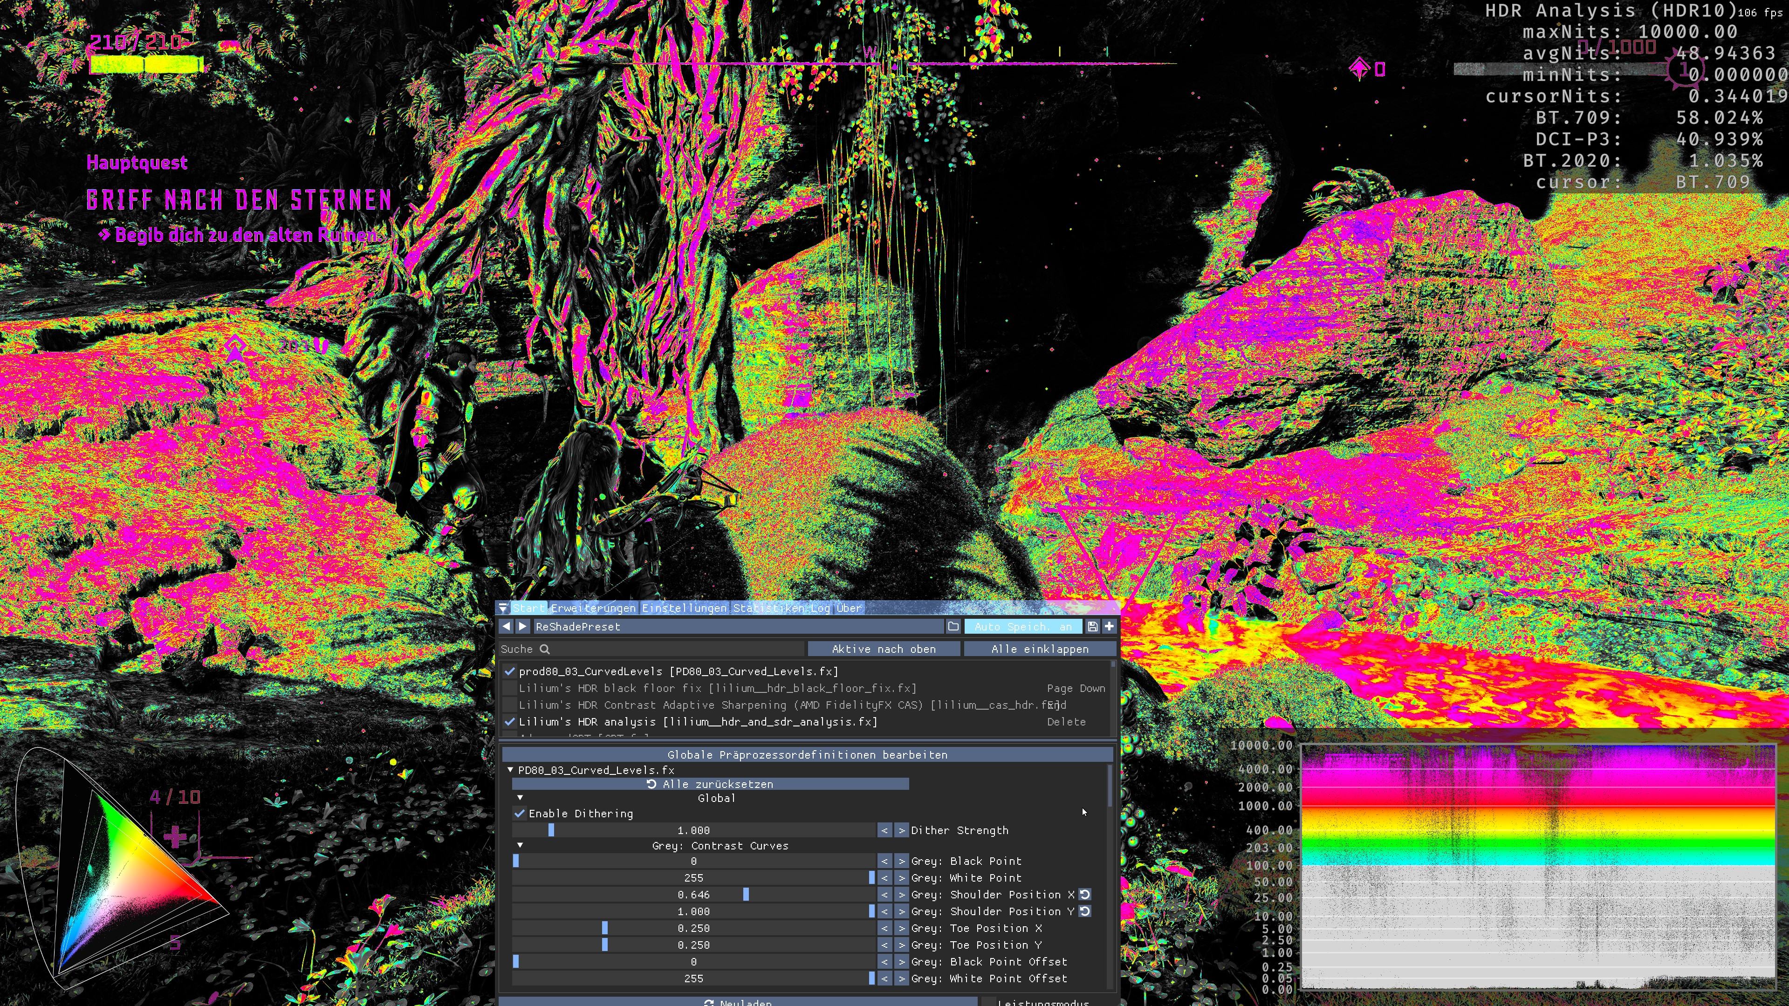
Task: Click the Grey: Shoulder Position X slider
Action: pos(693,895)
